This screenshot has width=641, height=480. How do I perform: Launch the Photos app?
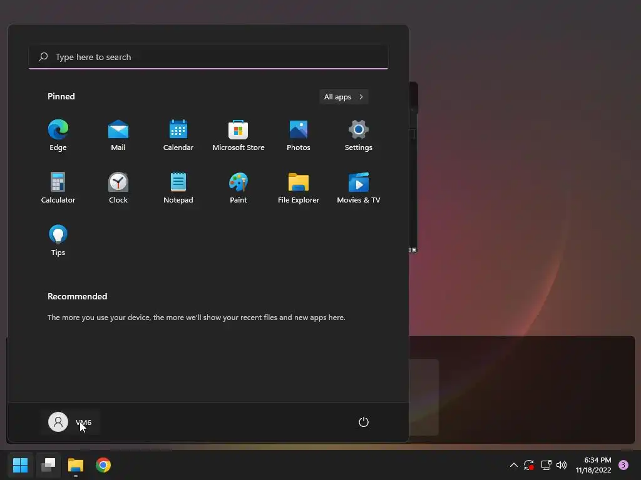(x=299, y=135)
